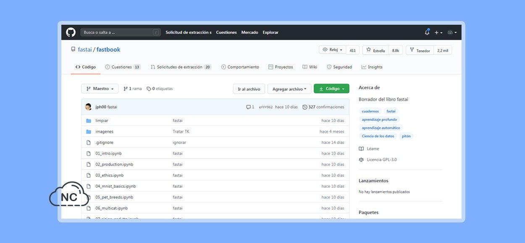Viewport: 525px width, 243px height.
Task: Focus the 'Busca o salta a...' search field
Action: click(x=121, y=32)
